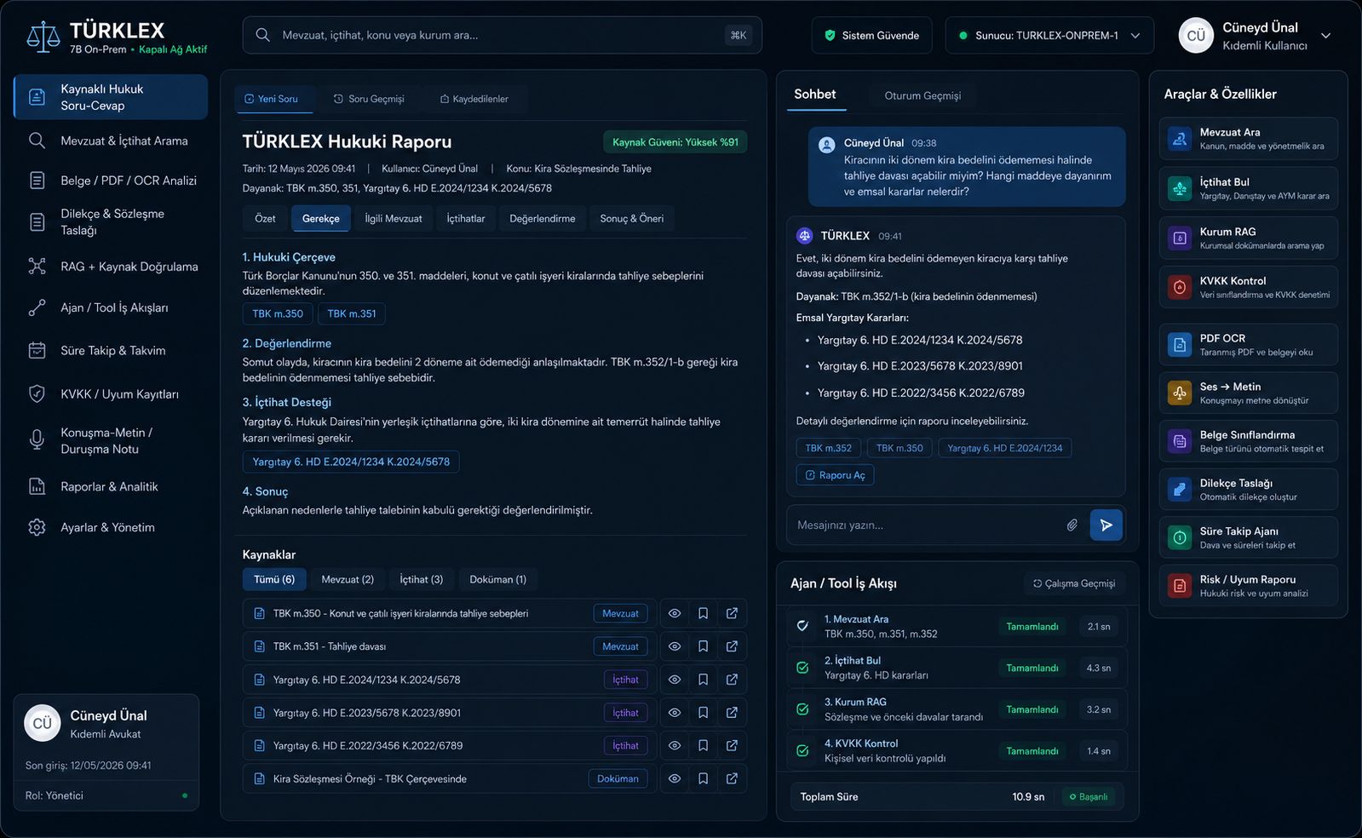Select the İlgili Mevzuat report tab
The image size is (1362, 838).
pos(394,219)
